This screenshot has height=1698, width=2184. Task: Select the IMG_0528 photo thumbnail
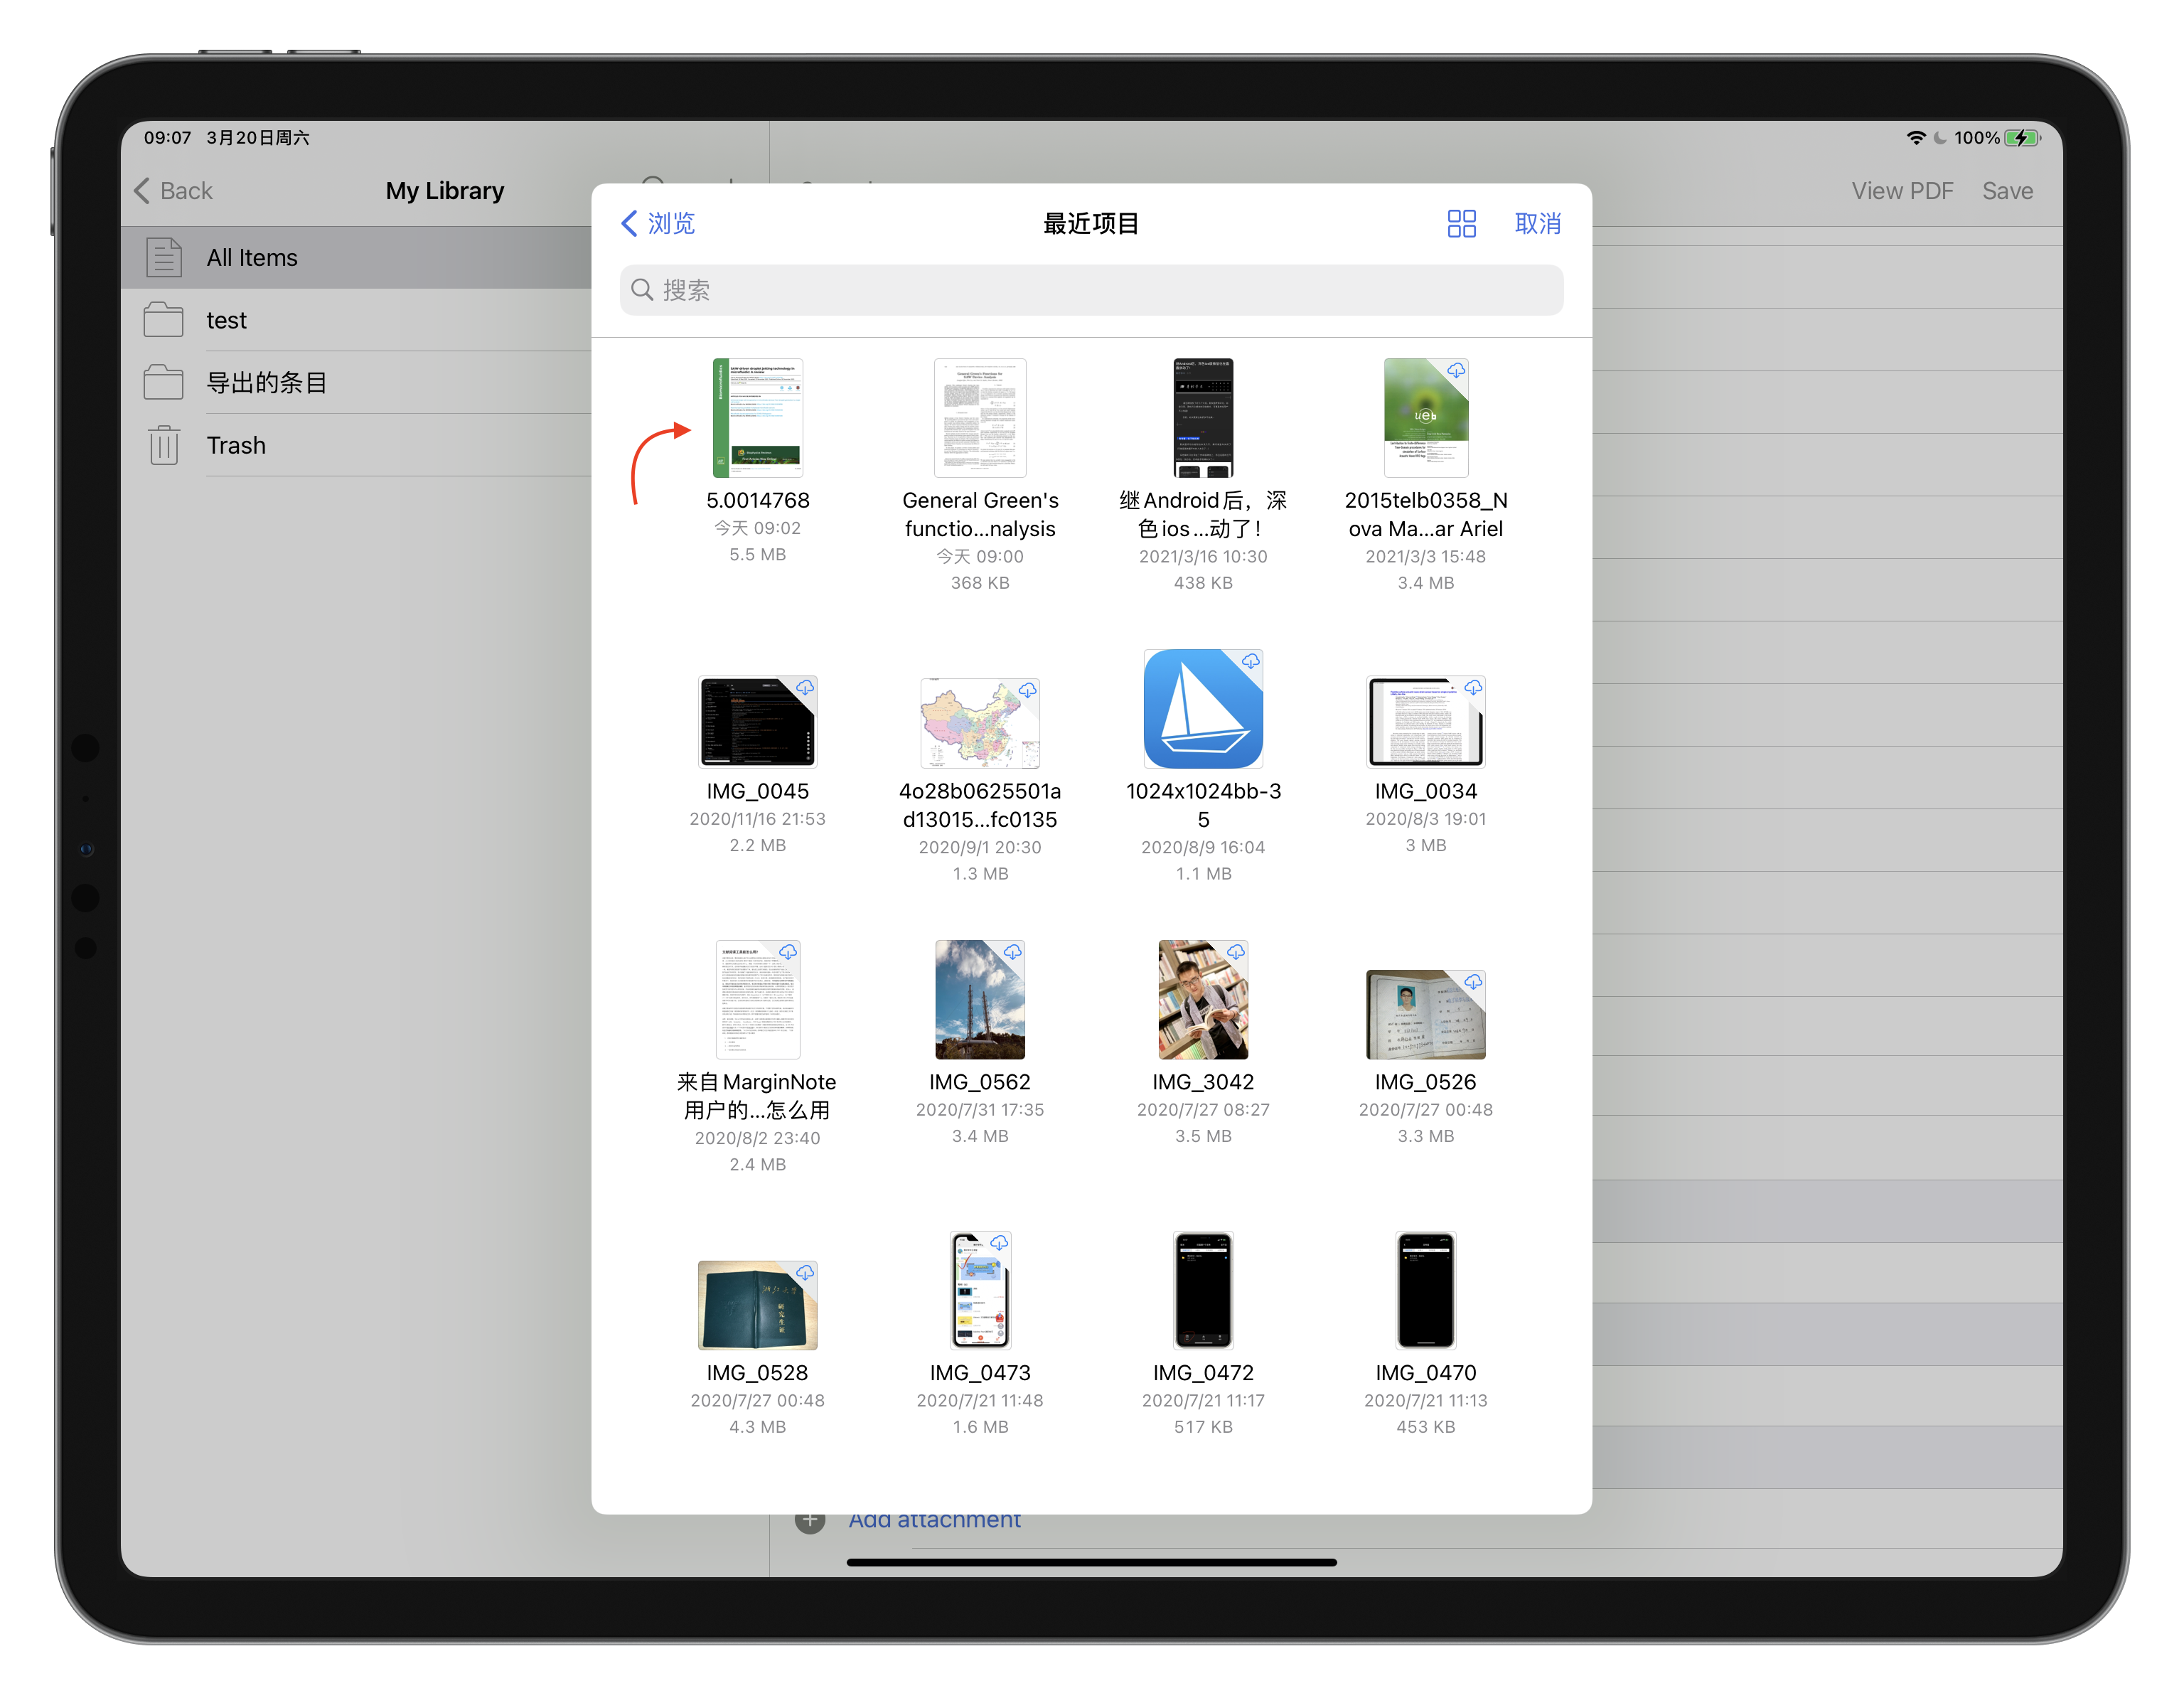[x=757, y=1305]
